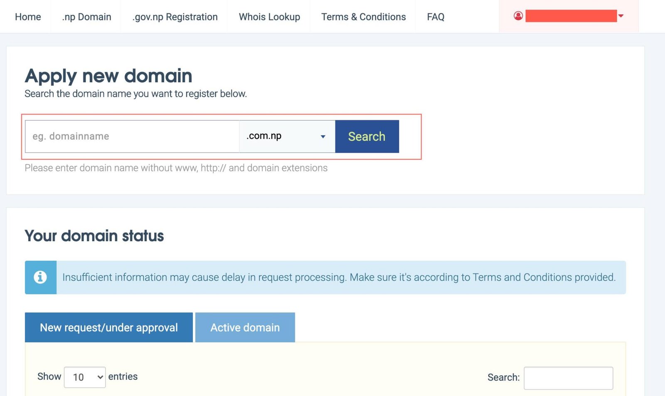665x396 pixels.
Task: Switch to the Active domain tab
Action: pos(245,327)
